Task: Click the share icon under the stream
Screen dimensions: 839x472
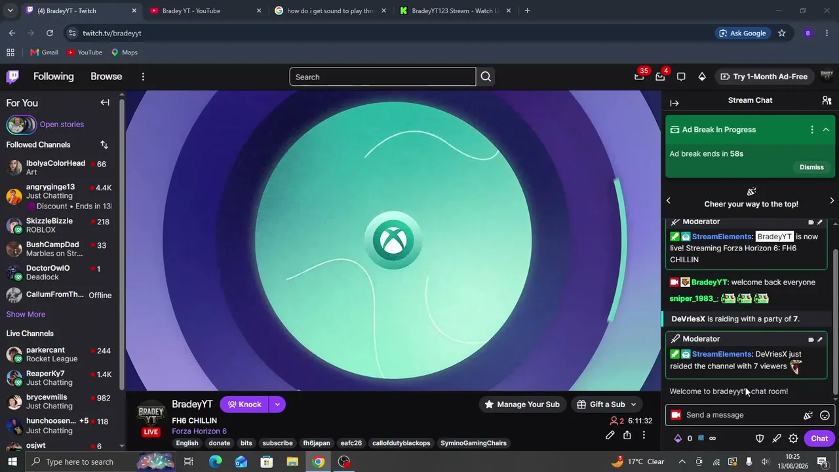Action: (627, 435)
